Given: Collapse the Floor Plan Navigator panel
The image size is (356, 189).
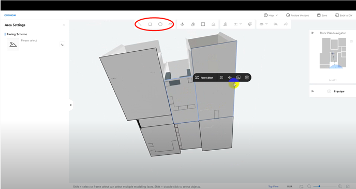Looking at the screenshot, I should click(x=313, y=33).
